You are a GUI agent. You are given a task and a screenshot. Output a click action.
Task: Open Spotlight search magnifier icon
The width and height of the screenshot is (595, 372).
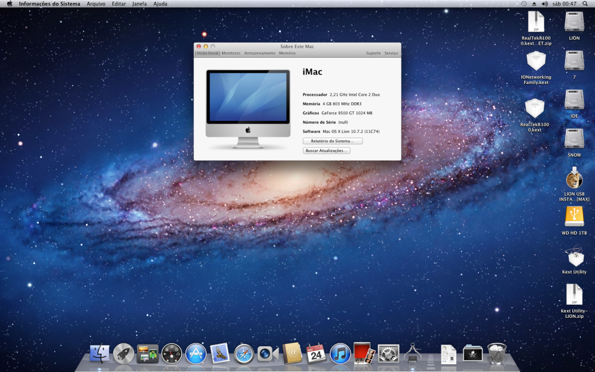585,4
